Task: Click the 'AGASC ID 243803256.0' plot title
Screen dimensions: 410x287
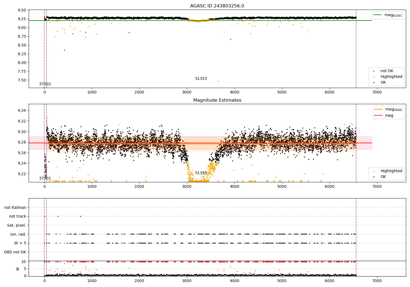Action: [217, 6]
